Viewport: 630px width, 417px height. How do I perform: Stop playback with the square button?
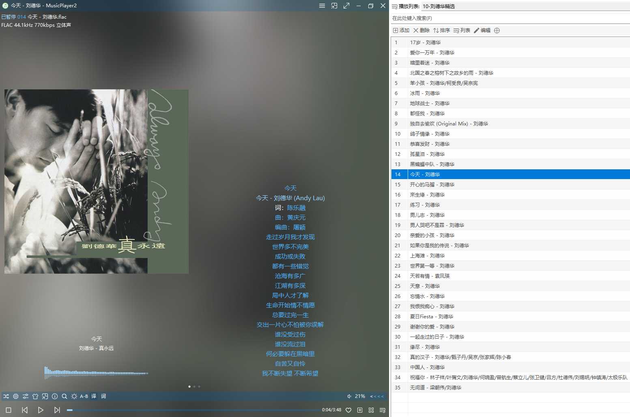(9, 410)
